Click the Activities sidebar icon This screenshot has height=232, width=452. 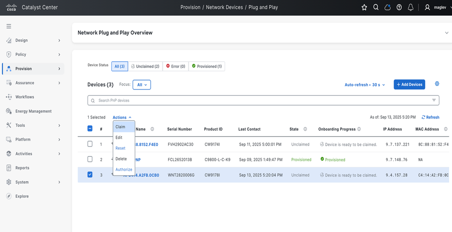tap(9, 154)
